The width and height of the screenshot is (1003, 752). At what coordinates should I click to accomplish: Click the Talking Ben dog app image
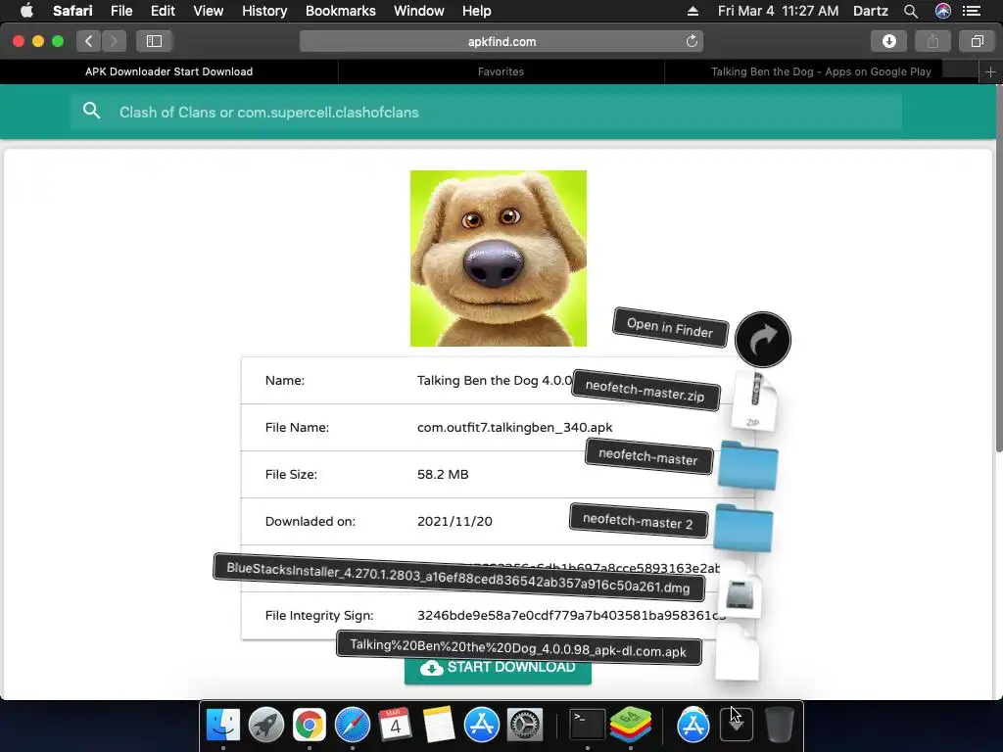(499, 258)
